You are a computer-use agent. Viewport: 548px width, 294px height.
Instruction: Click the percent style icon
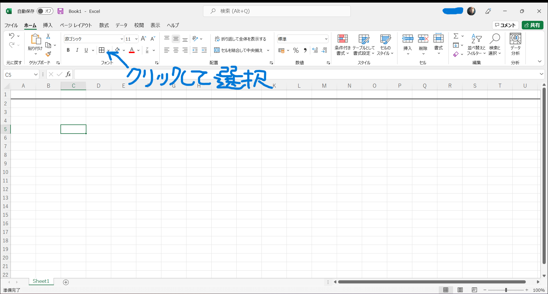click(x=296, y=51)
